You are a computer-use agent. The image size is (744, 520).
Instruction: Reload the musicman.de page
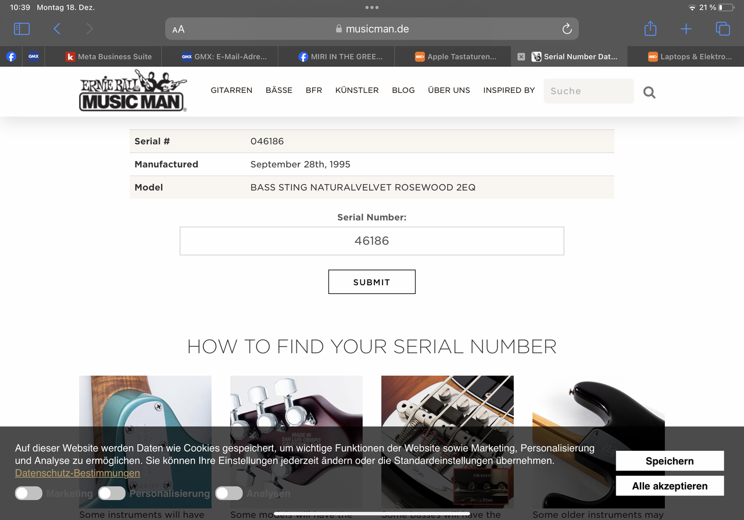point(567,29)
